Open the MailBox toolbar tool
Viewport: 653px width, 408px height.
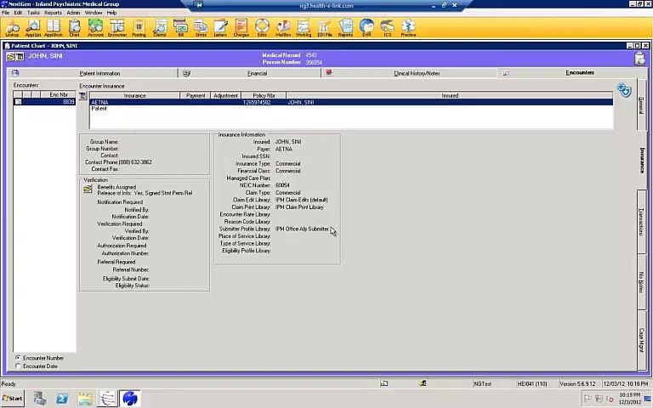click(x=283, y=28)
